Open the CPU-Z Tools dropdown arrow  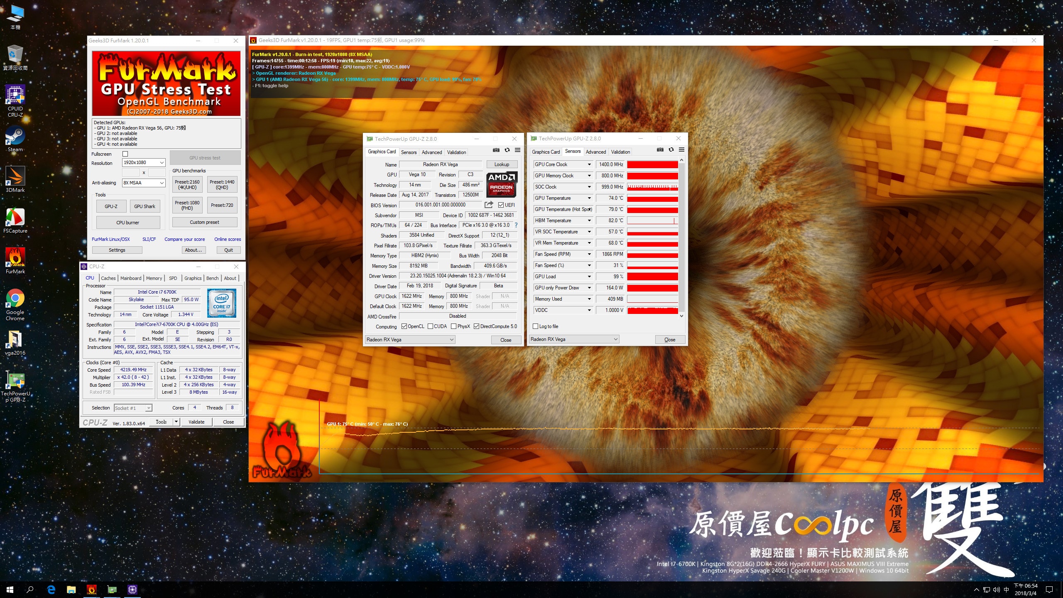pos(176,422)
